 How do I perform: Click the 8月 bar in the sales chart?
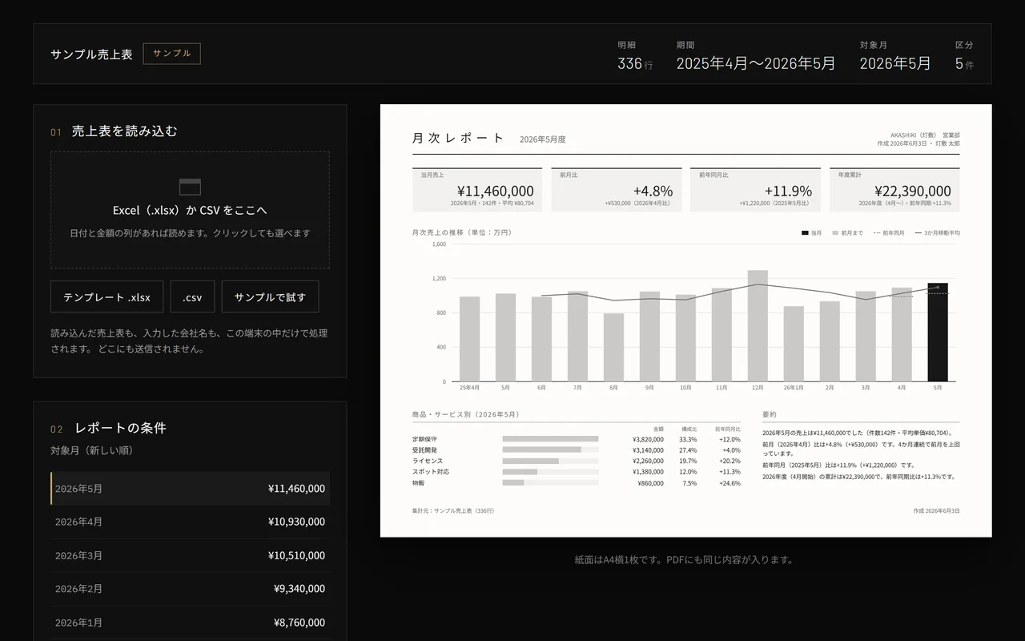tap(613, 347)
